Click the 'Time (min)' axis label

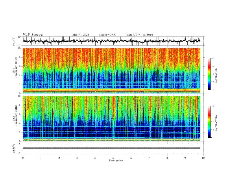pos(116,161)
